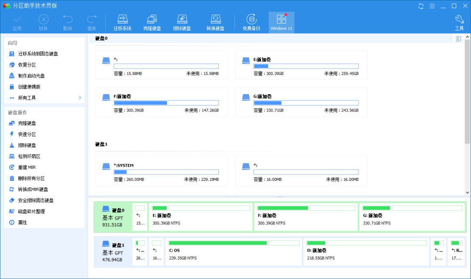Screen dimensions: 471x279
Task: Click the 应用 (Apply) toolbar icon
Action: tap(17, 23)
